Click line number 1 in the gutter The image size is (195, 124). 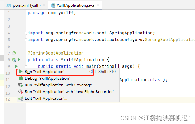(x=9, y=13)
